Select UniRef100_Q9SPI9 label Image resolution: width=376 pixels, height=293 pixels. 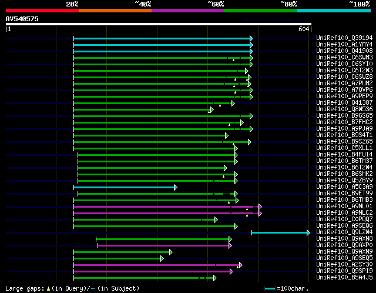(344, 271)
